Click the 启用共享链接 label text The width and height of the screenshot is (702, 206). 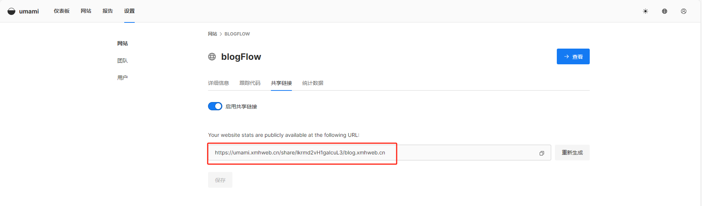pos(241,107)
